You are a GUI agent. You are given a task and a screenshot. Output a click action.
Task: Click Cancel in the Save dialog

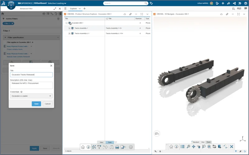pos(48,104)
